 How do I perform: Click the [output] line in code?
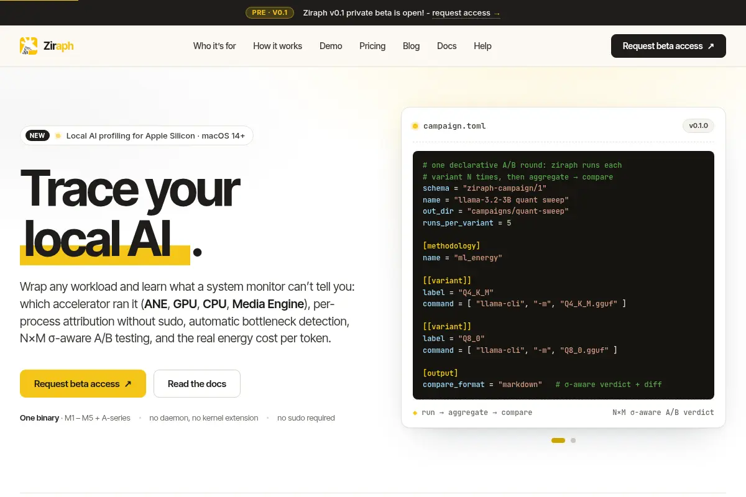(440, 373)
